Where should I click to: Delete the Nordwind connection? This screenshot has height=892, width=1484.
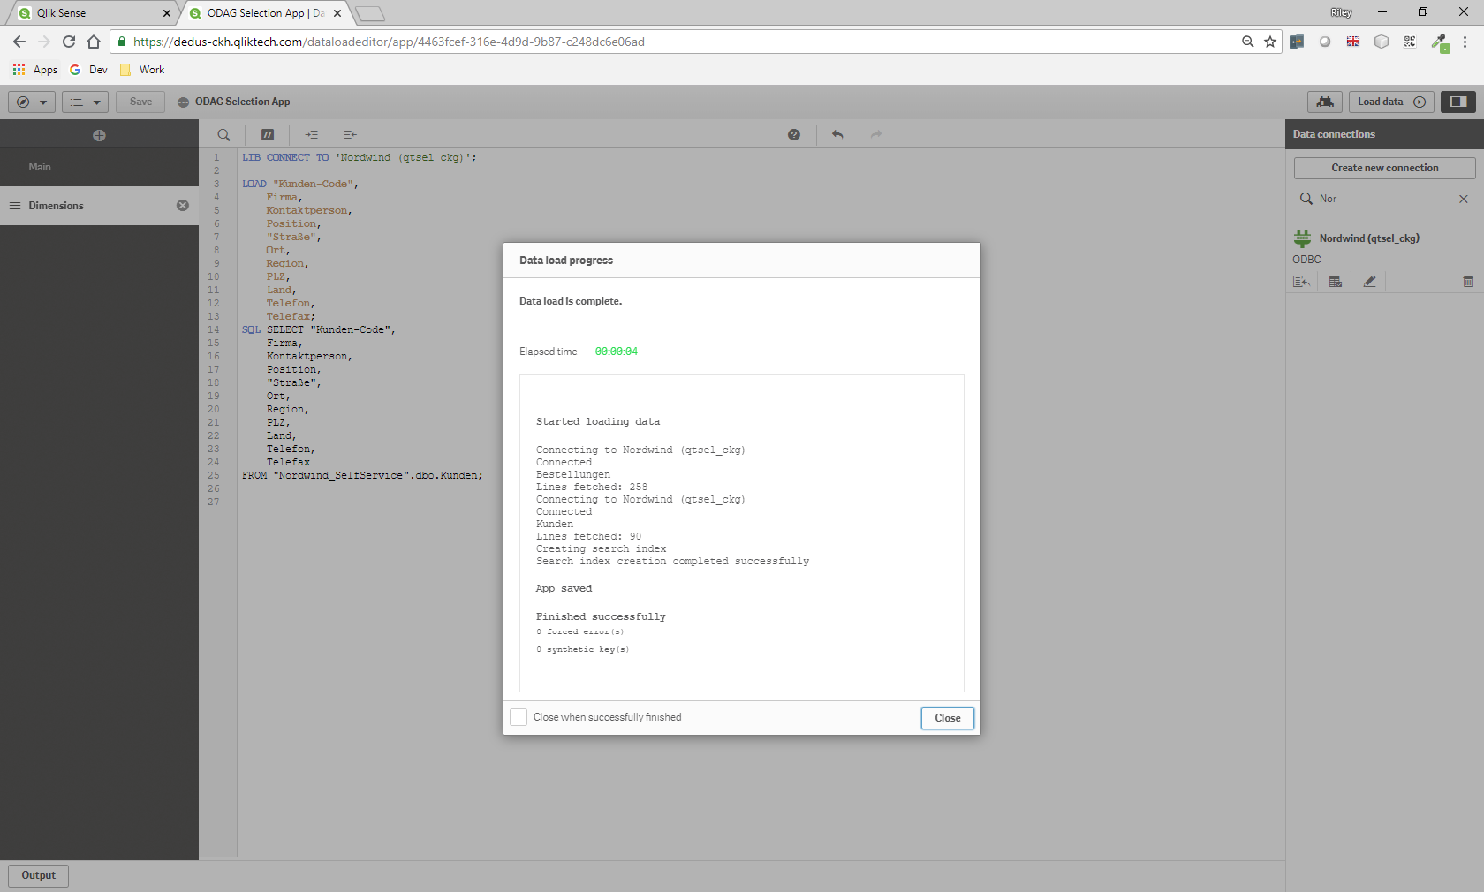[1468, 282]
